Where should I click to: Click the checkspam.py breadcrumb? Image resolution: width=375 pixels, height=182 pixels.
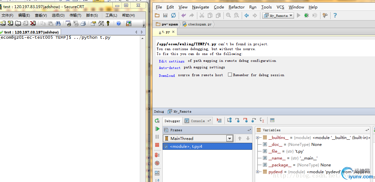[197, 24]
